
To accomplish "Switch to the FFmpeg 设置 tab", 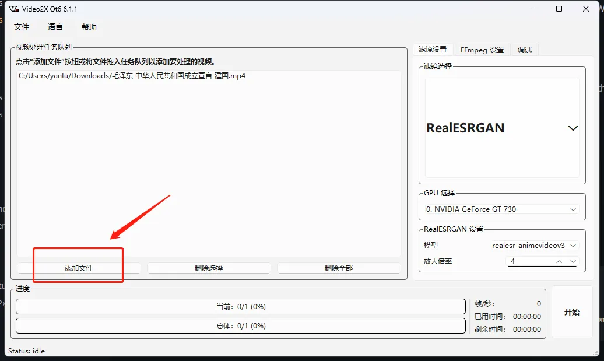I will coord(482,50).
